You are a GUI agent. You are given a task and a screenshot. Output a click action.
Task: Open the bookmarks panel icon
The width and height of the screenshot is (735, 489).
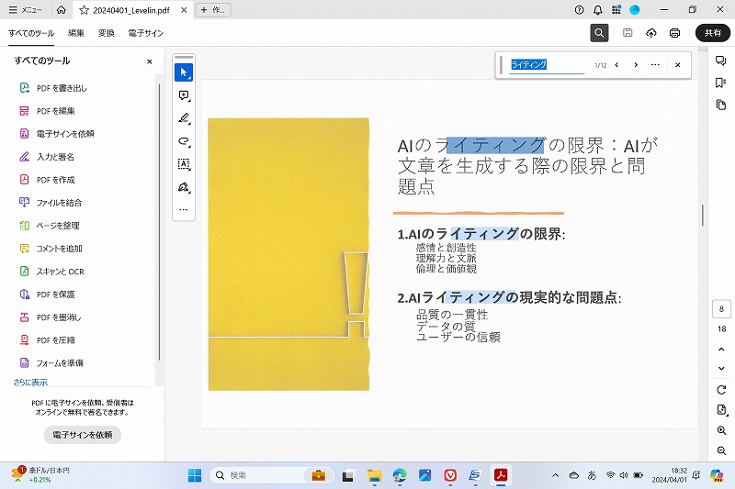tap(721, 83)
